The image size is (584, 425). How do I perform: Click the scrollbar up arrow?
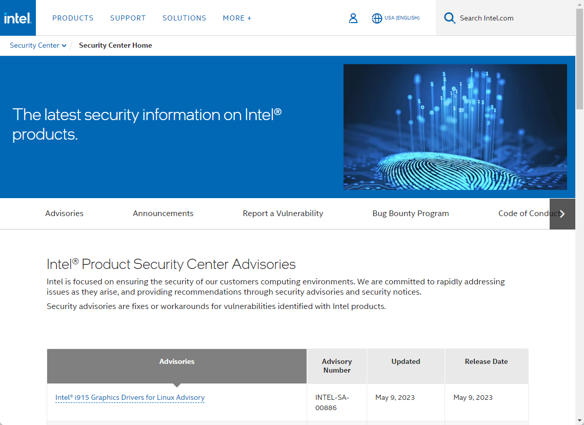580,4
